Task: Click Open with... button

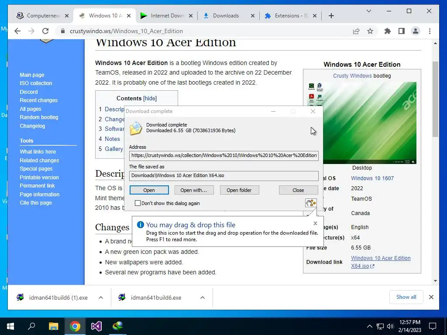Action: click(x=194, y=190)
